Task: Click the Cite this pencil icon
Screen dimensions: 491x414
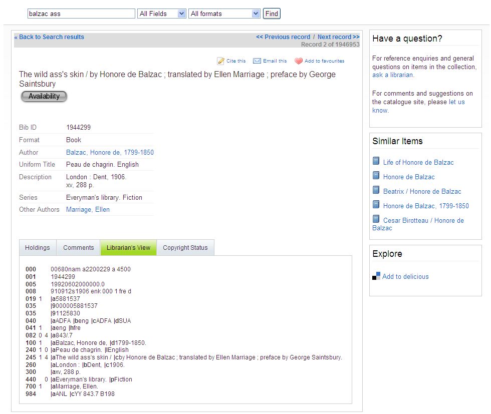Action: 220,61
